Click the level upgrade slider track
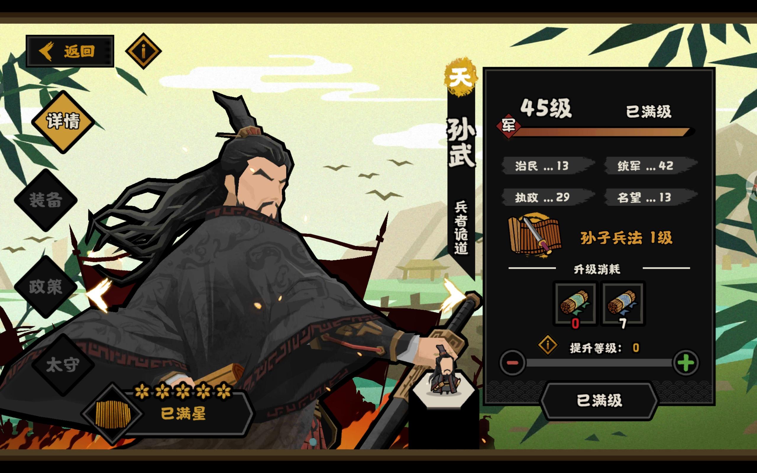The width and height of the screenshot is (757, 473). (599, 363)
